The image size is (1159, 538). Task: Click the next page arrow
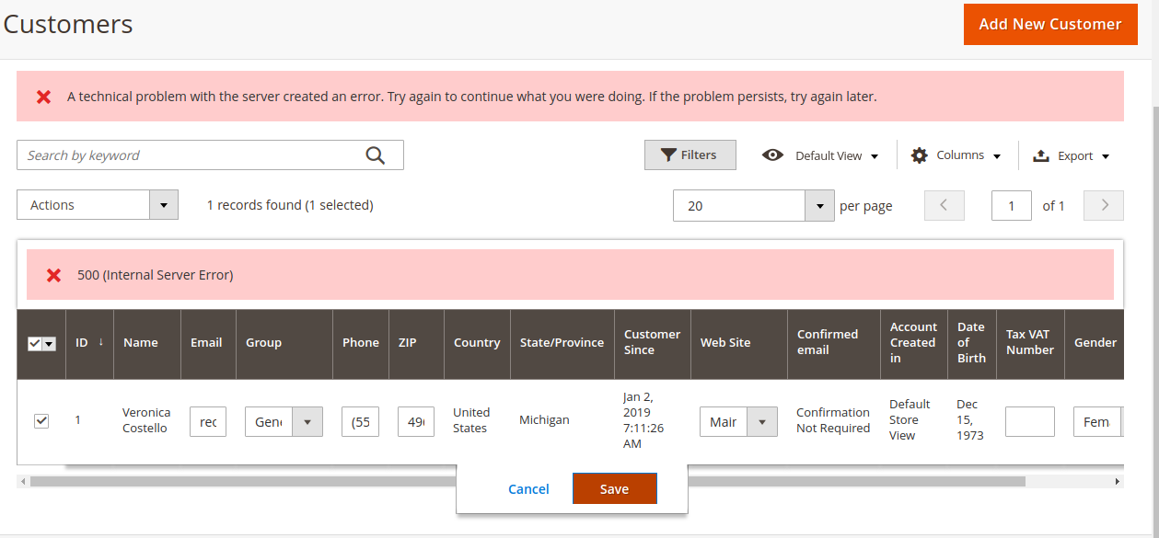tap(1103, 205)
